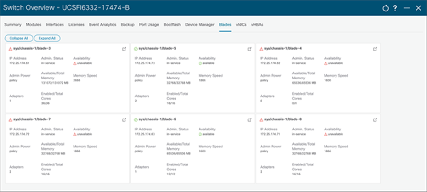Viewport: 427px width, 192px height.
Task: Minimize the Switch Overview dialog
Action: pyautogui.click(x=407, y=8)
